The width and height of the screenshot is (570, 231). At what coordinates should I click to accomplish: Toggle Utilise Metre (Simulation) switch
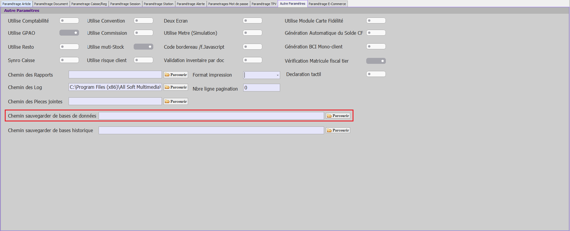pyautogui.click(x=252, y=33)
